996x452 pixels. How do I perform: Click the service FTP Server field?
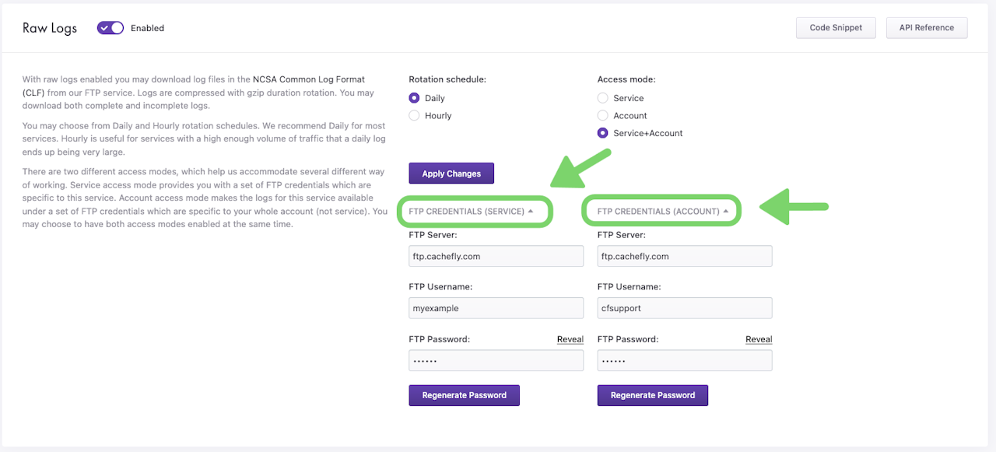pyautogui.click(x=496, y=257)
